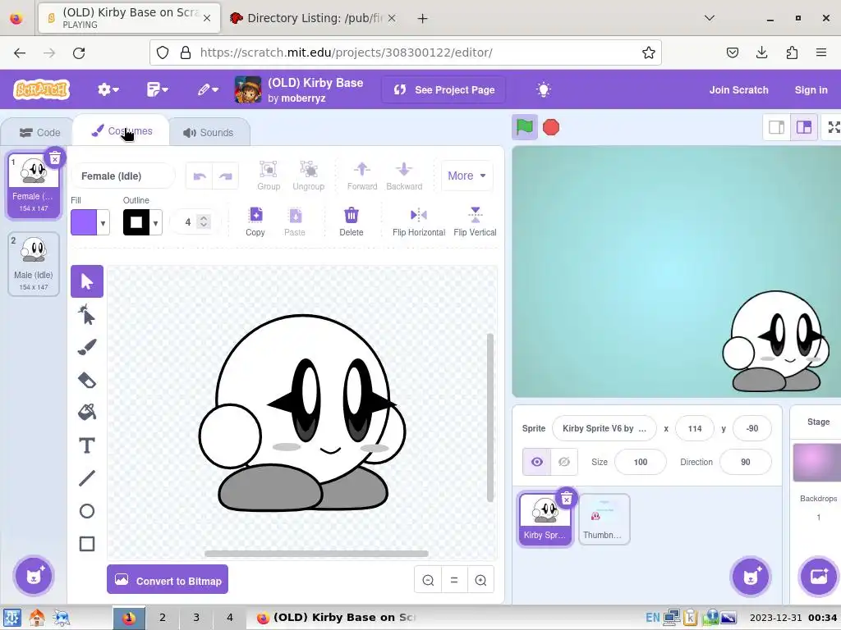The width and height of the screenshot is (841, 630).
Task: Copy the selected costume shape
Action: (255, 221)
